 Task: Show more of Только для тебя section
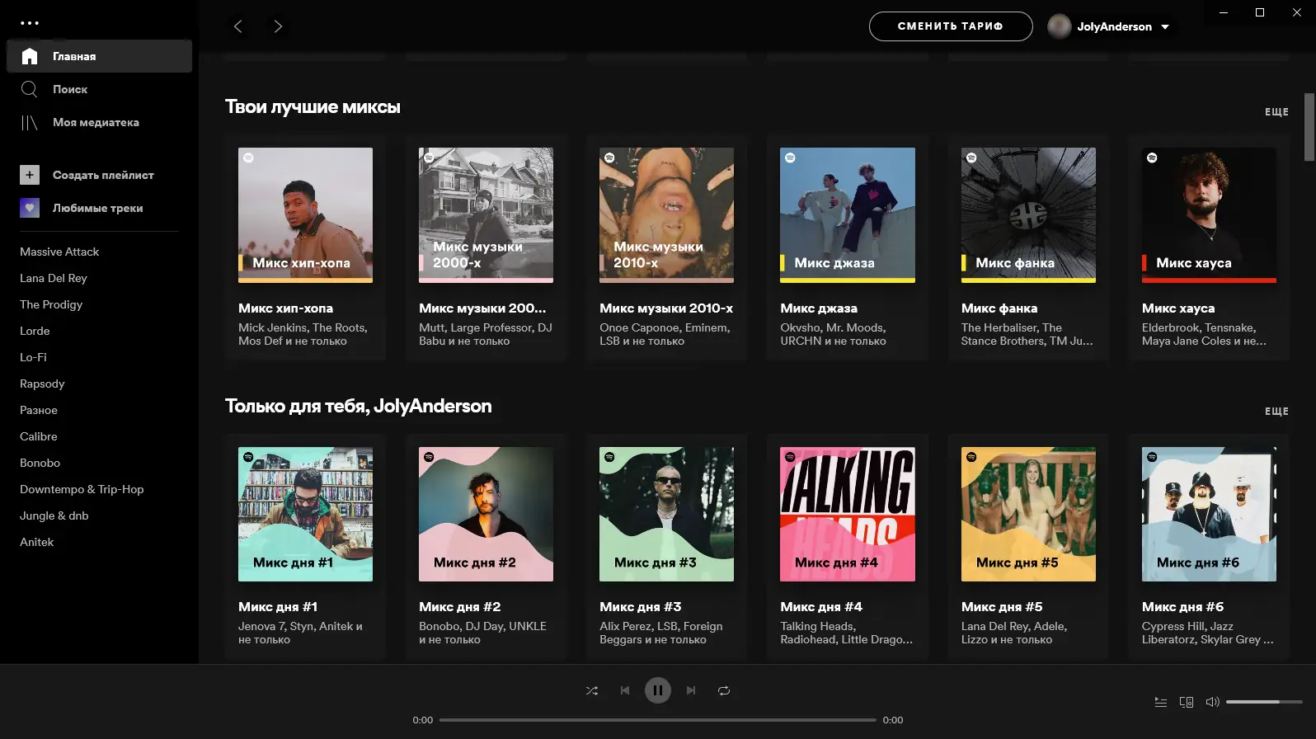click(x=1276, y=412)
